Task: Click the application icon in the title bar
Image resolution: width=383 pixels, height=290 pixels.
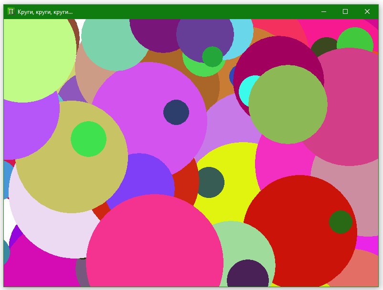Action: click(x=11, y=11)
